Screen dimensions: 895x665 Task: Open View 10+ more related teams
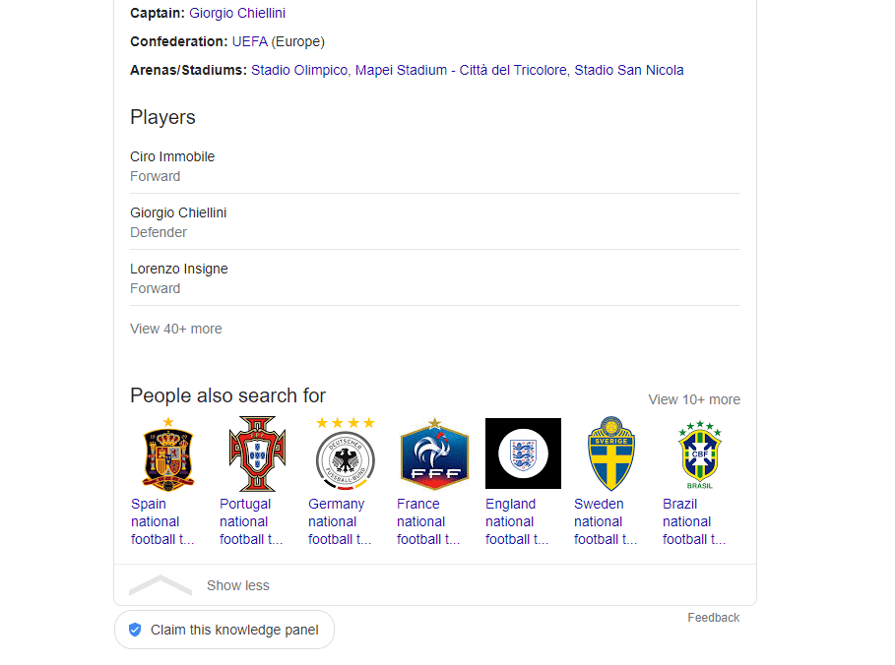pos(693,399)
